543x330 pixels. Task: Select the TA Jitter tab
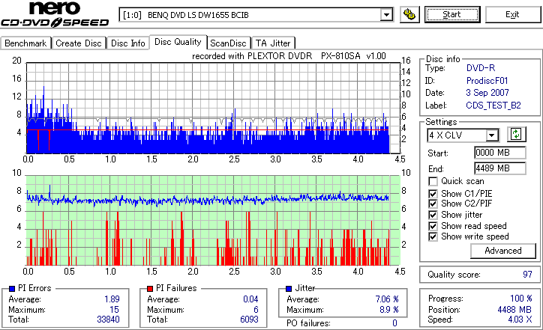pos(273,43)
